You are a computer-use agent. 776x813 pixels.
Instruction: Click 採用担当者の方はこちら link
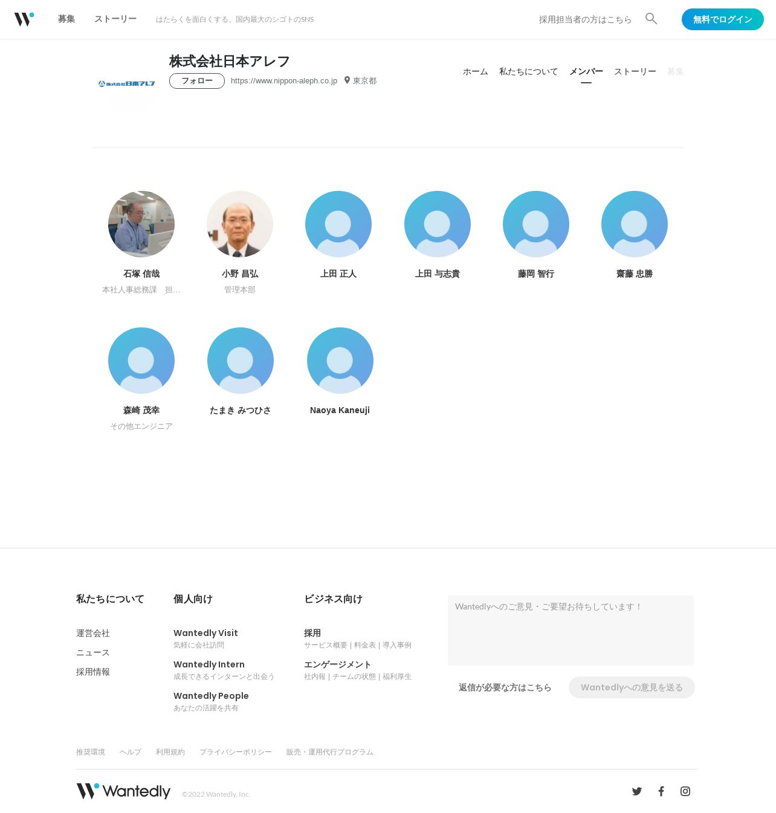[586, 19]
